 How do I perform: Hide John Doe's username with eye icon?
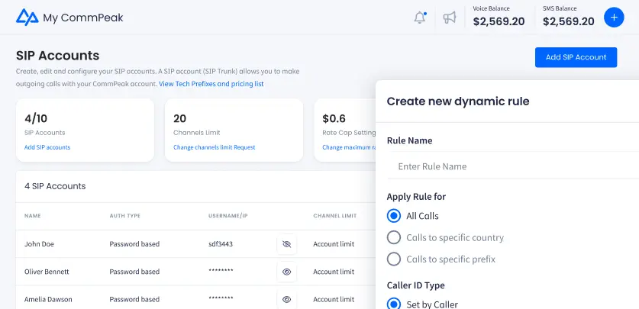pyautogui.click(x=286, y=244)
